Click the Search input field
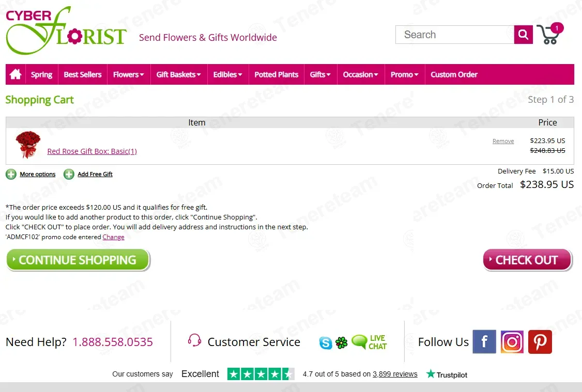This screenshot has width=582, height=392. click(455, 35)
